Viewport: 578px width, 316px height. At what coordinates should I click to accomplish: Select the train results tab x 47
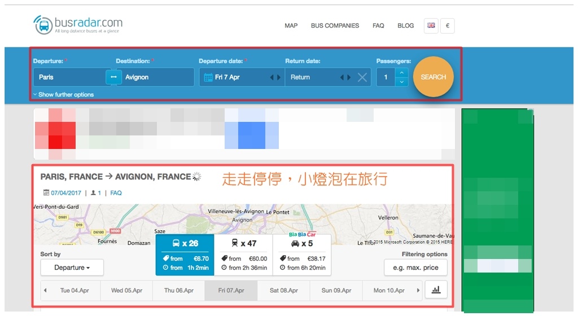coord(243,255)
